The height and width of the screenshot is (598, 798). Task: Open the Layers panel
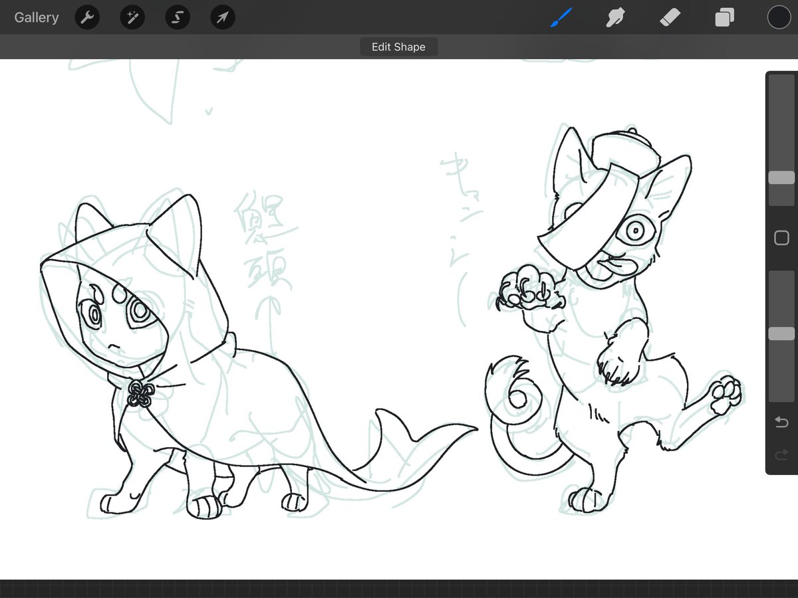[x=724, y=17]
